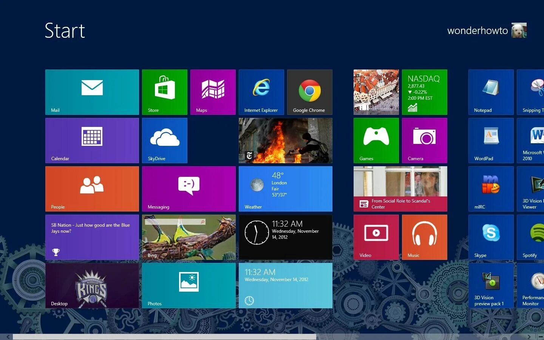Open SkyDrive cloud tile
Viewport: 544px width, 340px height.
165,141
